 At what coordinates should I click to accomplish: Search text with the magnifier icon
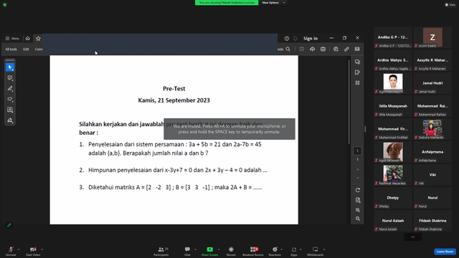click(x=288, y=49)
